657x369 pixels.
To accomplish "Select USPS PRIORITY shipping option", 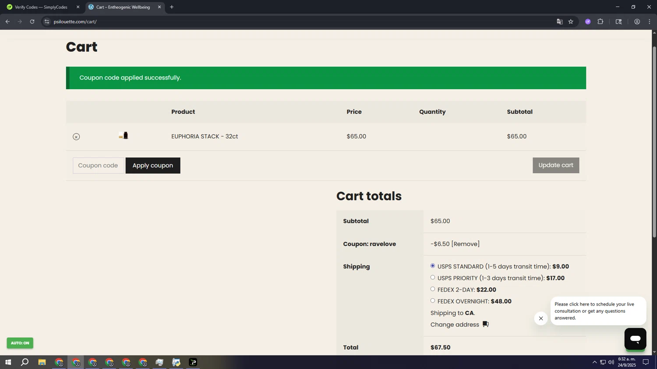I will coord(433,278).
